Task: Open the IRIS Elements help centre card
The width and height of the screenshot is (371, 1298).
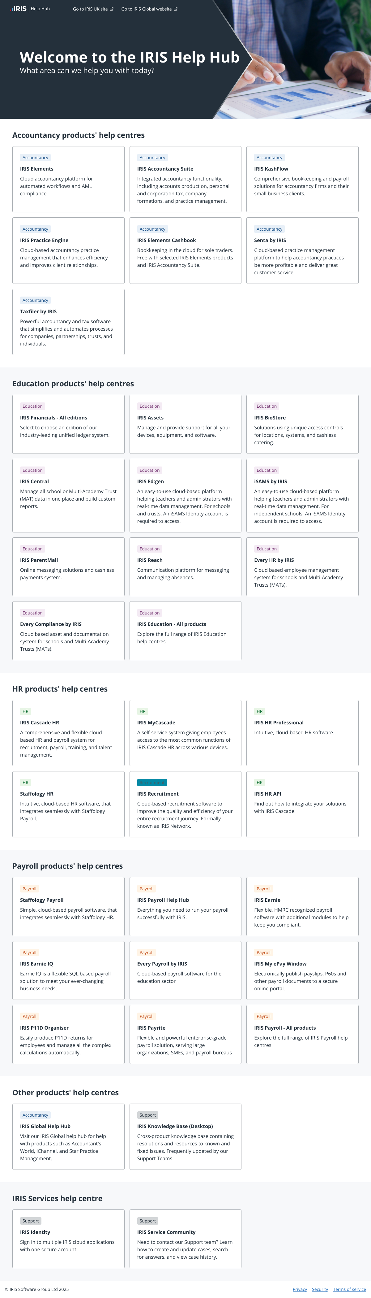Action: click(68, 179)
